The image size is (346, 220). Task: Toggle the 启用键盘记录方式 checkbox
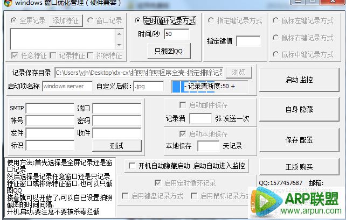[x=125, y=196]
